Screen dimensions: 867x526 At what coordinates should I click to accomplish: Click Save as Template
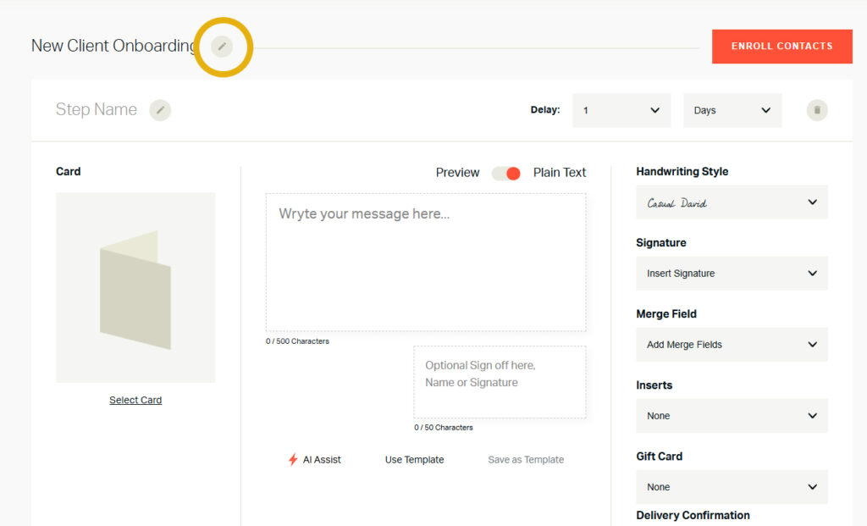[x=526, y=460]
